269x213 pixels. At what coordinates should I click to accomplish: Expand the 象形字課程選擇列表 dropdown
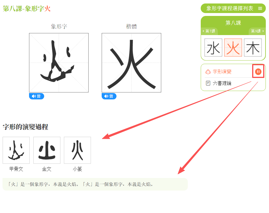233,8
